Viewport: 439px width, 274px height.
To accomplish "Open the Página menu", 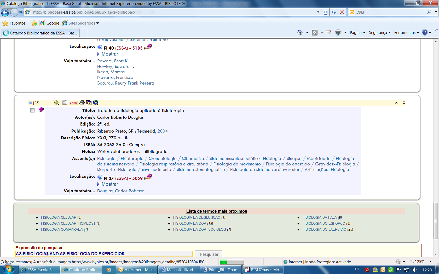I will click(x=357, y=33).
